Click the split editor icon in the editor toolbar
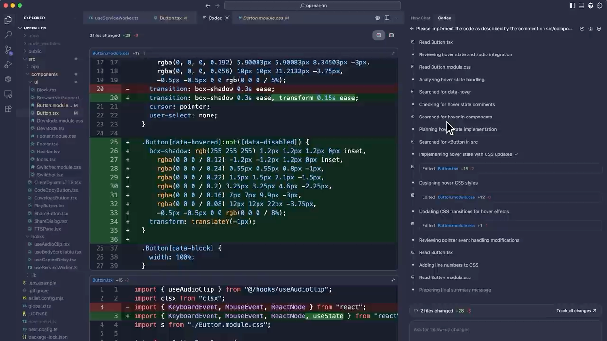Image resolution: width=607 pixels, height=341 pixels. [386, 18]
